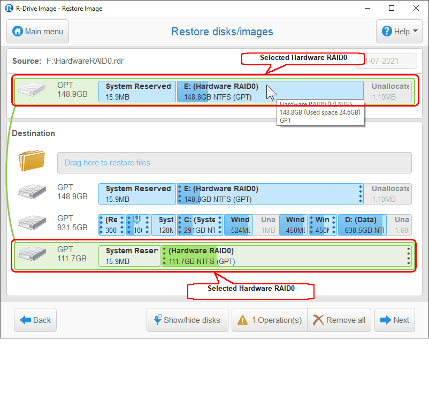This screenshot has width=429, height=400.
Task: Click the Source file path text
Action: pyautogui.click(x=85, y=61)
